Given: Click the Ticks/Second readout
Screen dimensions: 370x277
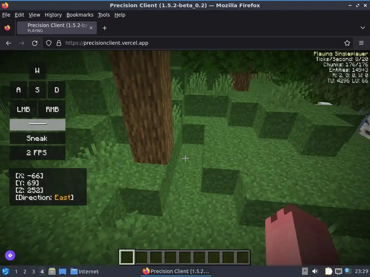Looking at the screenshot, I should [x=342, y=59].
